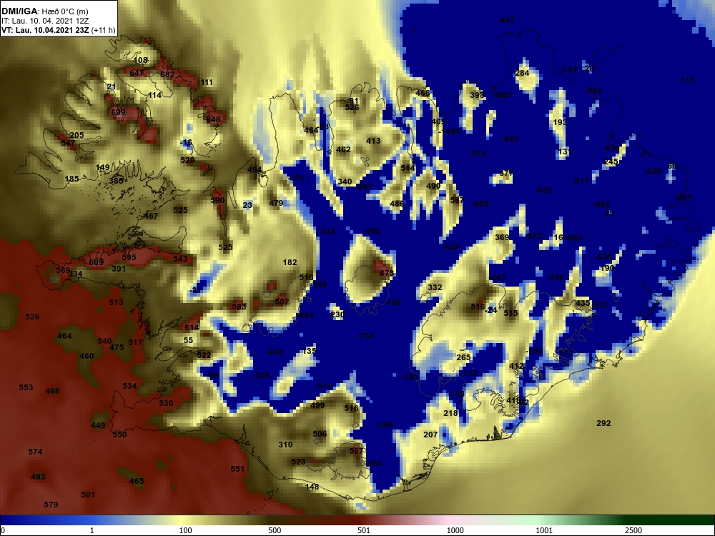The image size is (715, 536).
Task: Click the value 515 on the map
Action: (x=511, y=313)
